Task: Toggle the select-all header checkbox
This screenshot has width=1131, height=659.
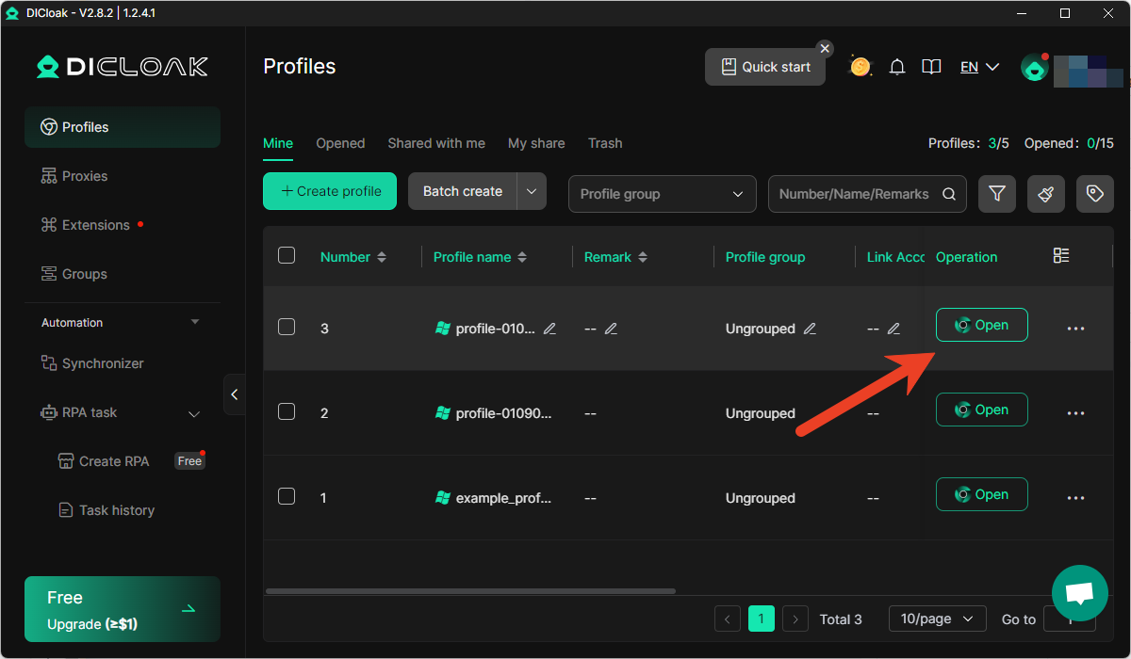Action: click(x=287, y=255)
